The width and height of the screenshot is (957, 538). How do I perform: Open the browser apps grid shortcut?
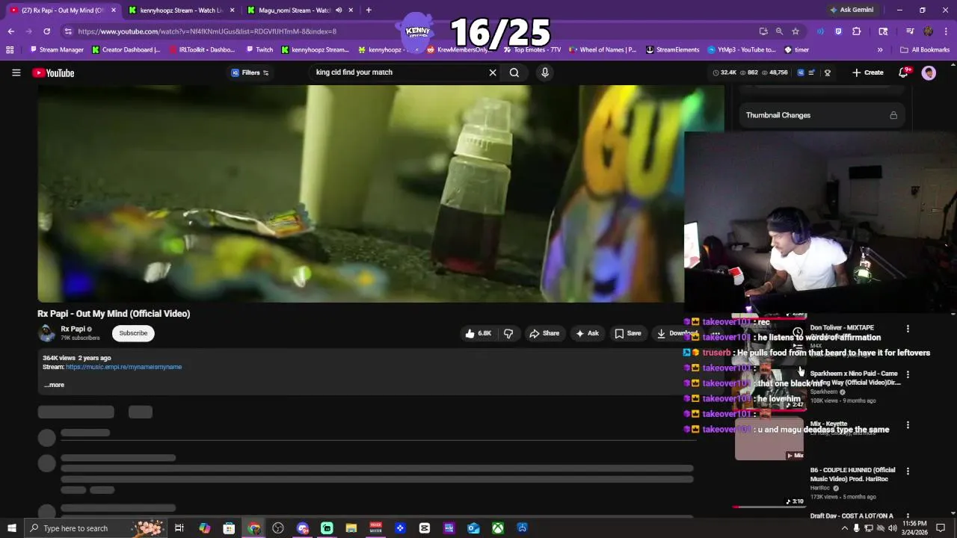pyautogui.click(x=10, y=50)
